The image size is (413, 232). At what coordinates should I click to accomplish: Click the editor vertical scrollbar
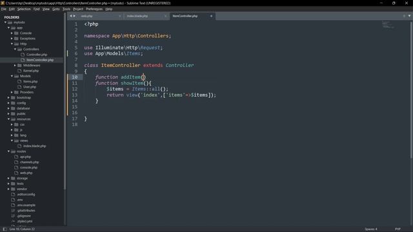coord(411,90)
